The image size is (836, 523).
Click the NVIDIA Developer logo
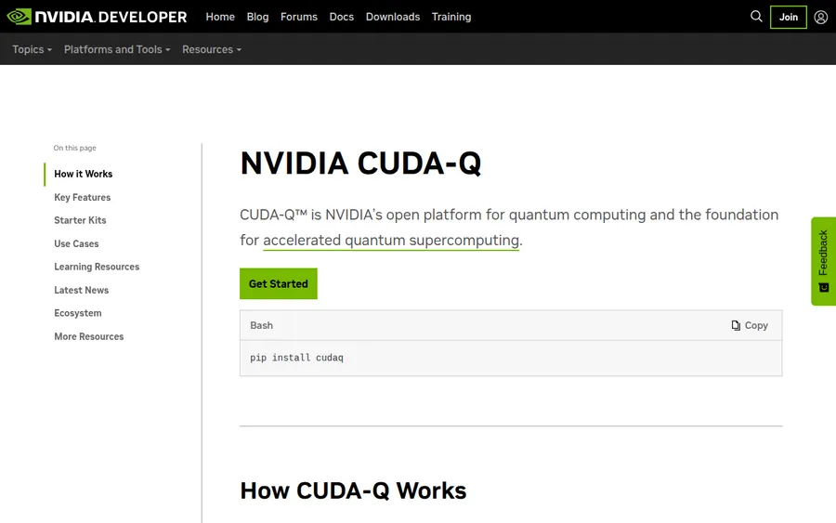click(97, 17)
